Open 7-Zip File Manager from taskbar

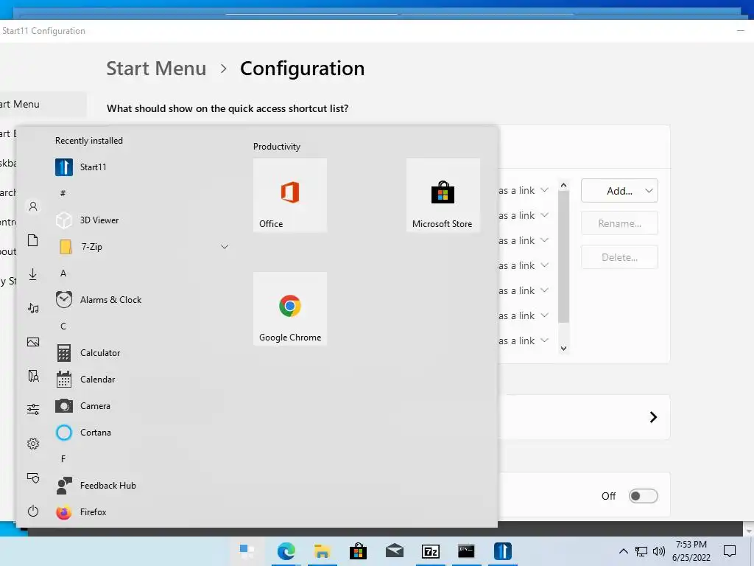coord(430,551)
